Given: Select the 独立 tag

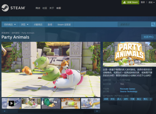Looking at the screenshot, I should pos(139,99).
